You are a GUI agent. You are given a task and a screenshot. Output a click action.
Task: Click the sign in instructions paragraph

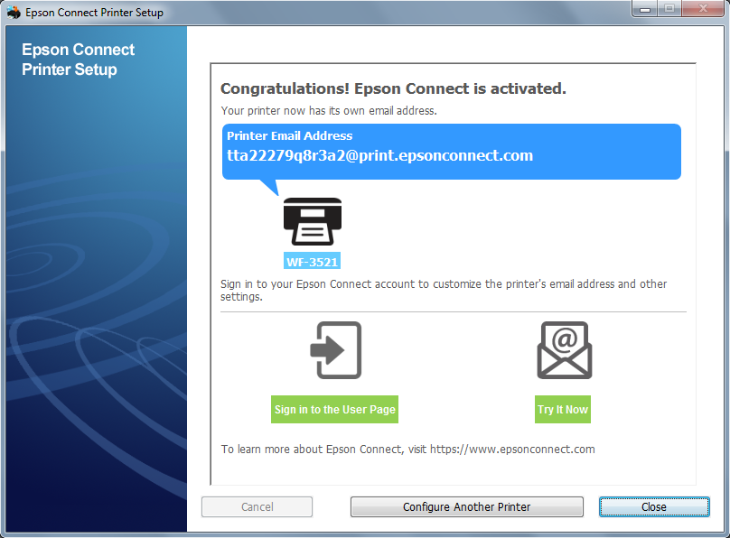[x=444, y=290]
